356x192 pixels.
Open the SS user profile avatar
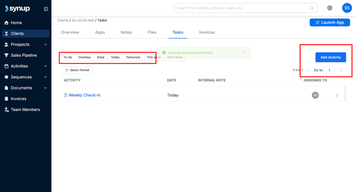[x=347, y=8]
